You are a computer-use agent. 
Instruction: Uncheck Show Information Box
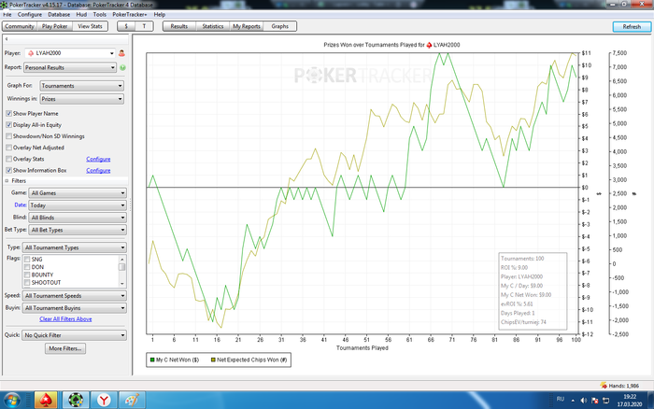8,170
